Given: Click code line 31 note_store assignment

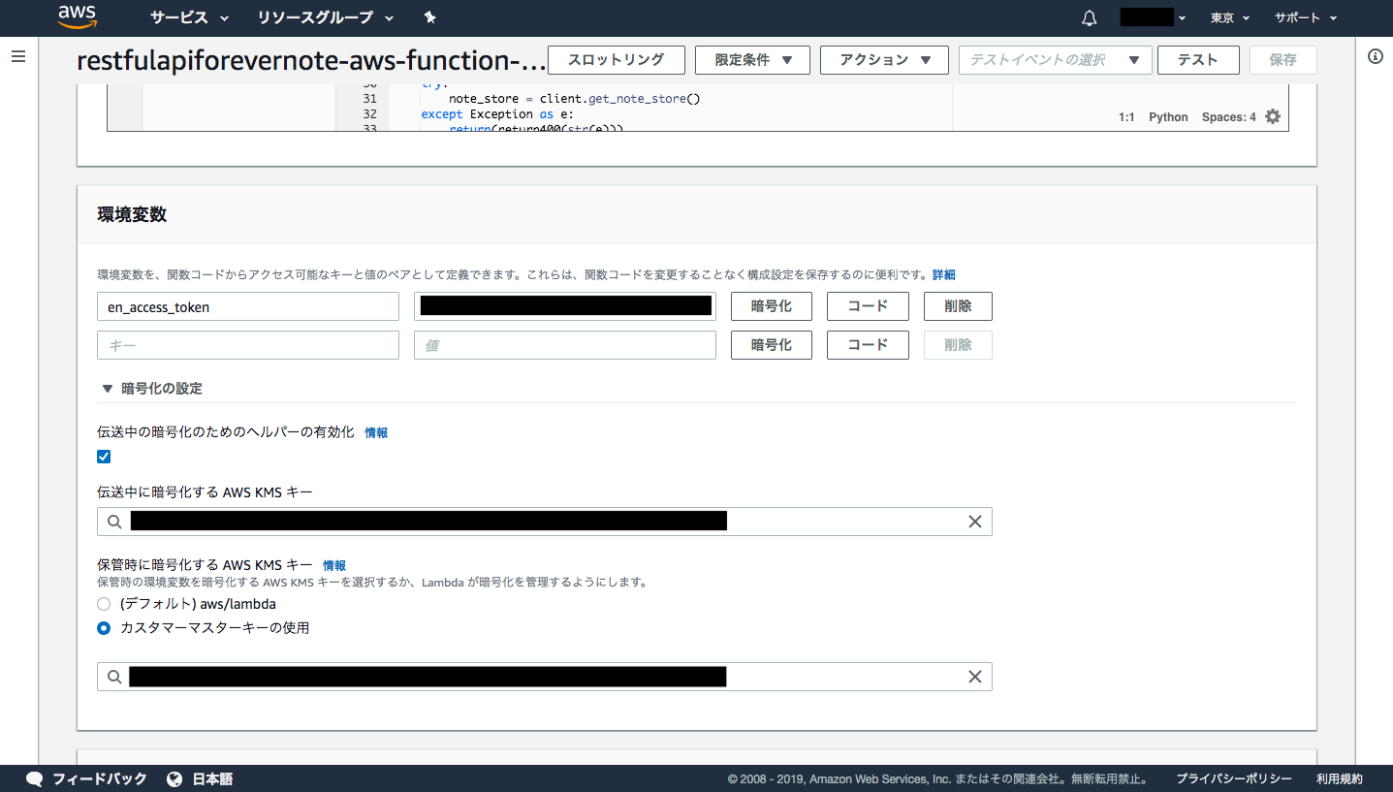Looking at the screenshot, I should 574,99.
